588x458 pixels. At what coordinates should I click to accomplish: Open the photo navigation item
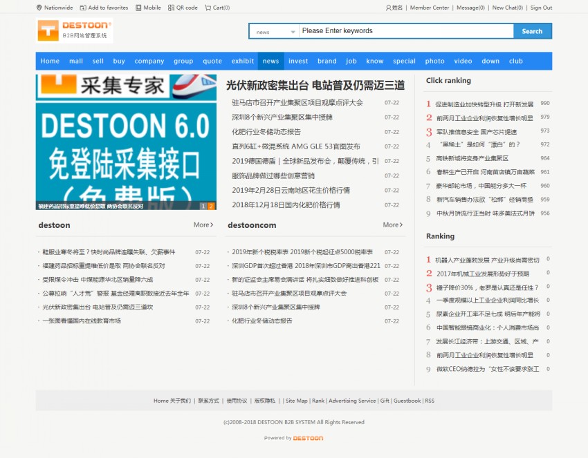[434, 61]
